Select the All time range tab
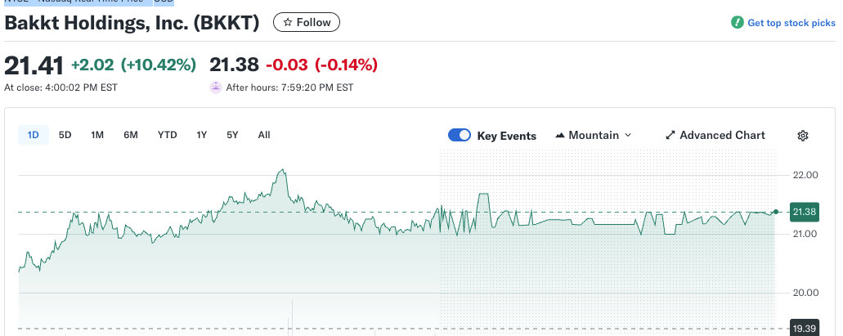 [264, 135]
